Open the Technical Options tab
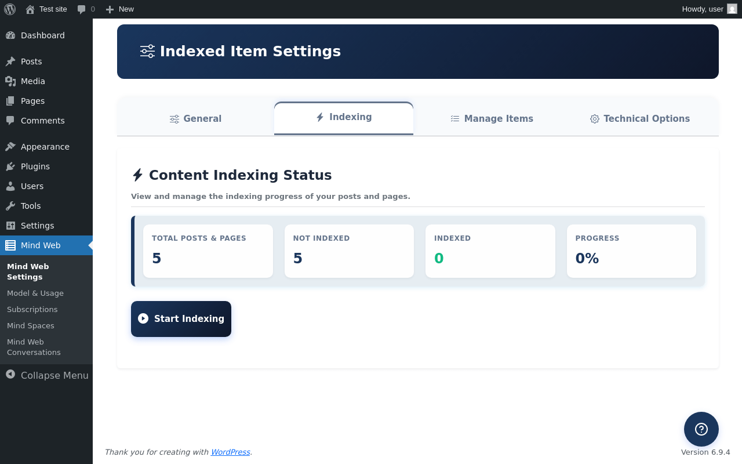 tap(640, 119)
